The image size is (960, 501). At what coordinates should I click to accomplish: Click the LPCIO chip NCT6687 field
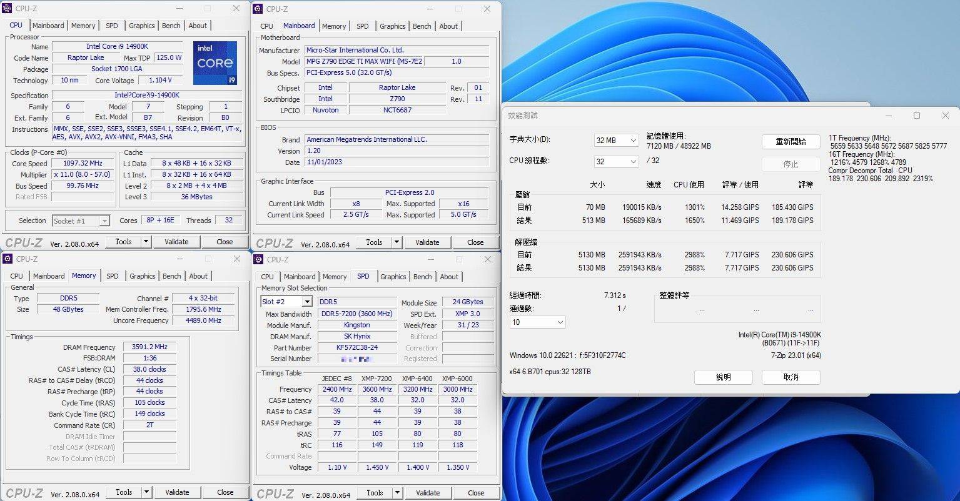pos(397,111)
